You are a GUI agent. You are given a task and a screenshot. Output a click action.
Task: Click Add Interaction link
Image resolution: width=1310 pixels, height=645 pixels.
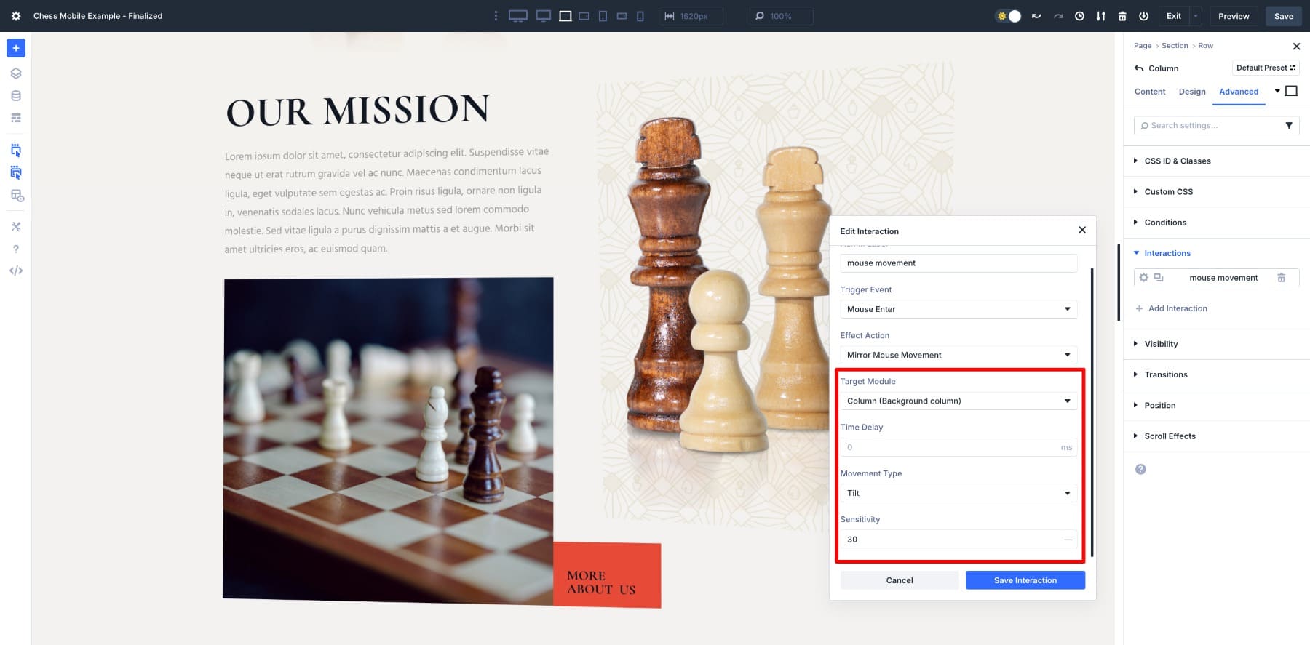click(1177, 308)
